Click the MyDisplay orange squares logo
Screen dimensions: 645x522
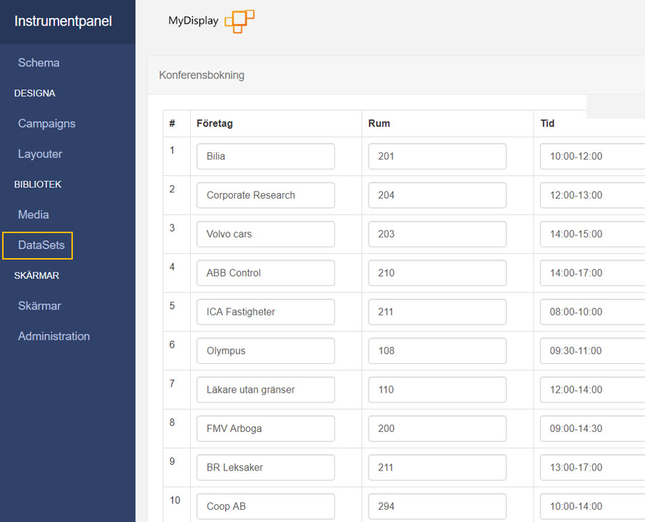[x=239, y=21]
